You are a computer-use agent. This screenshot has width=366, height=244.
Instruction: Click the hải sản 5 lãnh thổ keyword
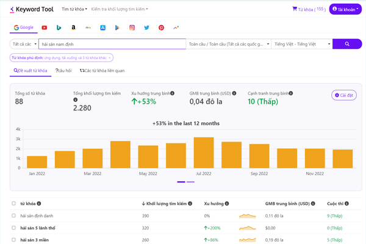click(38, 228)
